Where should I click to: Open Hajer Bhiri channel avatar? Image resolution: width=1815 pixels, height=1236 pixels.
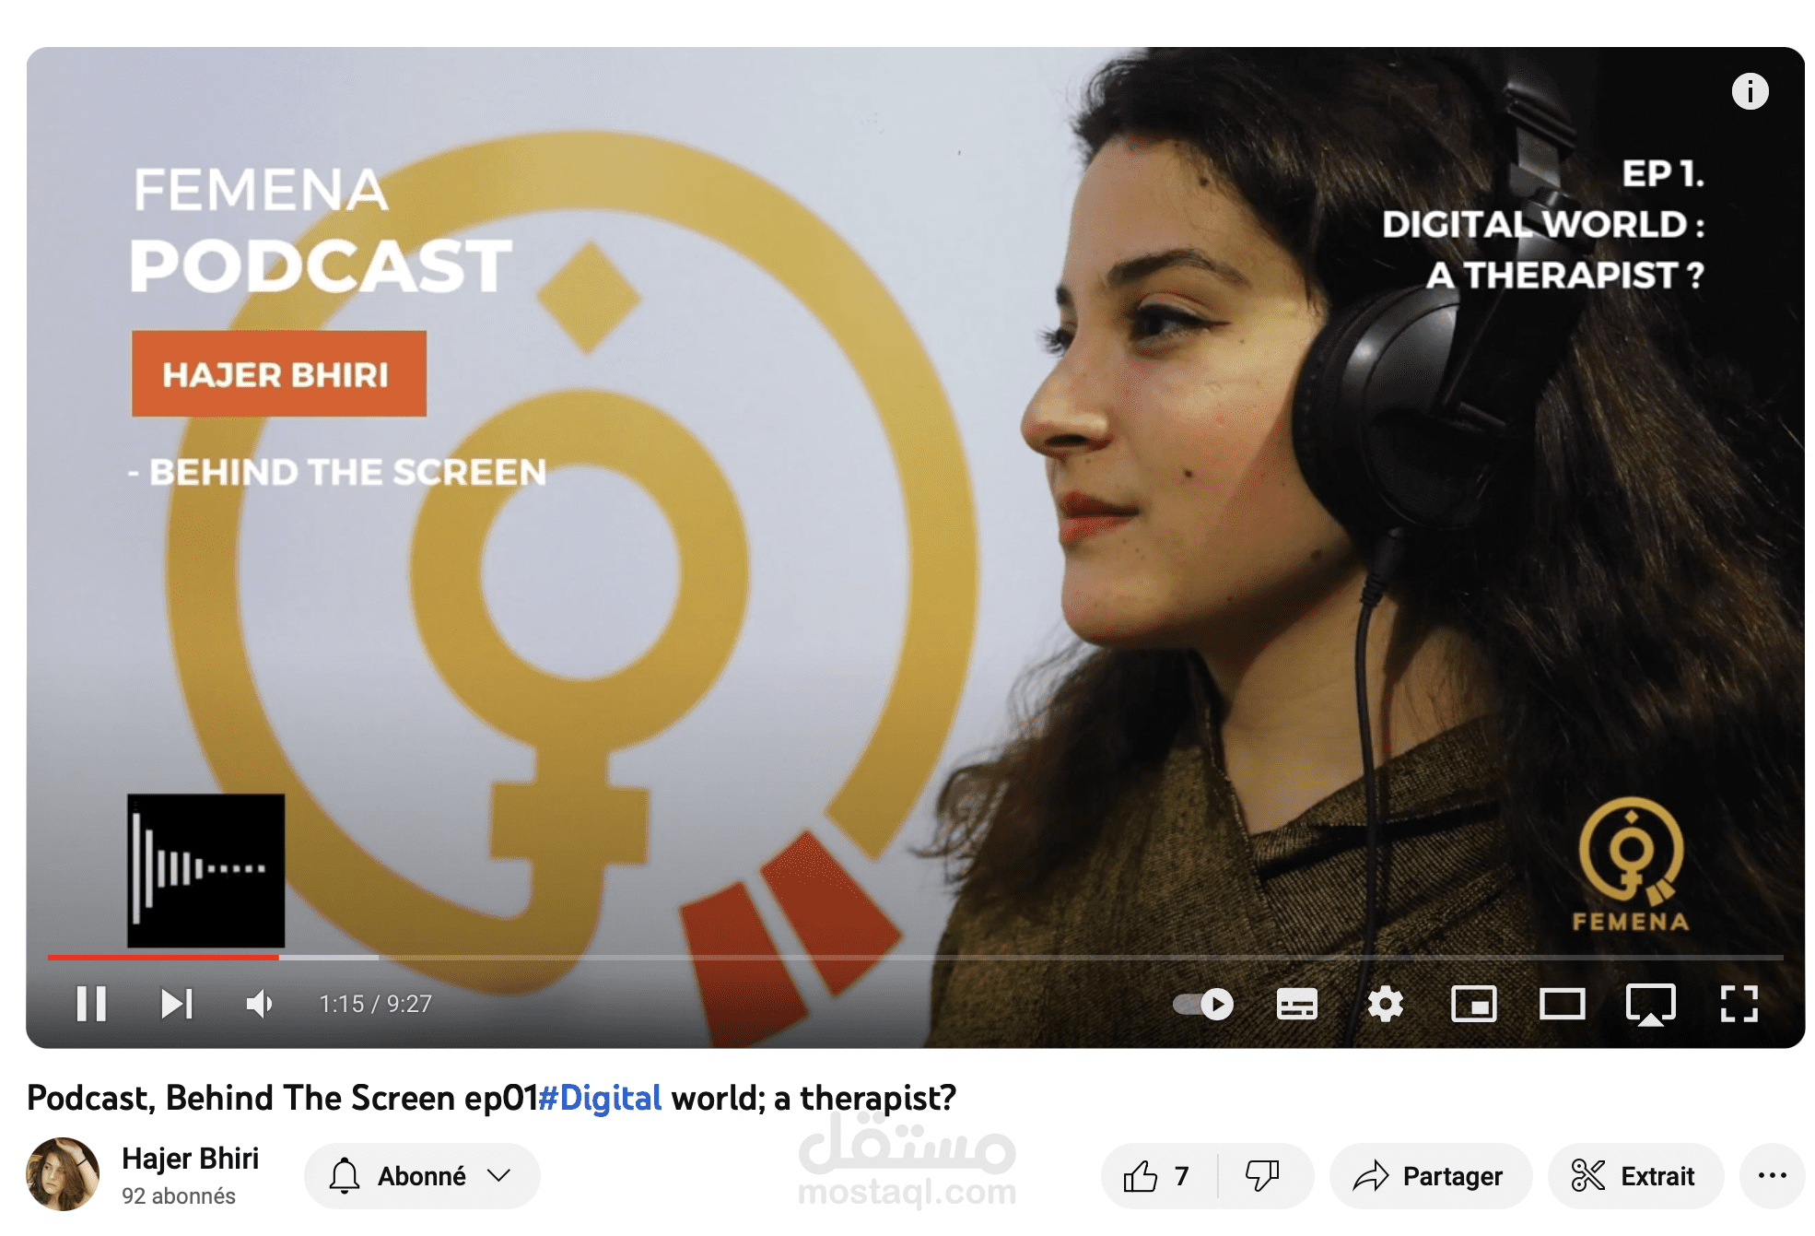[x=63, y=1174]
